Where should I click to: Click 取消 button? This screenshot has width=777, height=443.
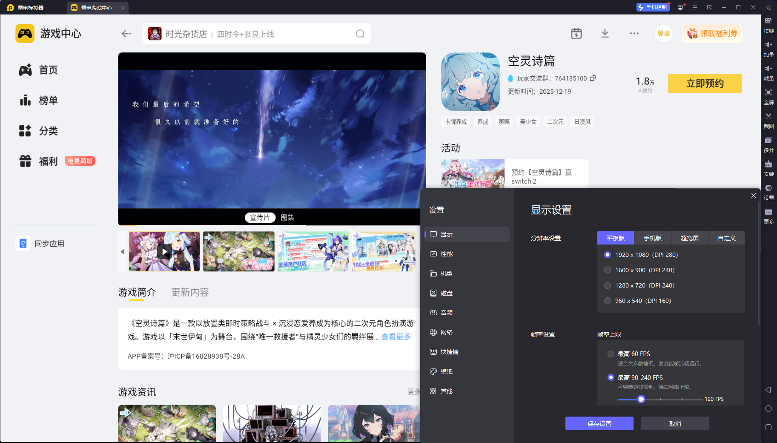click(x=675, y=423)
